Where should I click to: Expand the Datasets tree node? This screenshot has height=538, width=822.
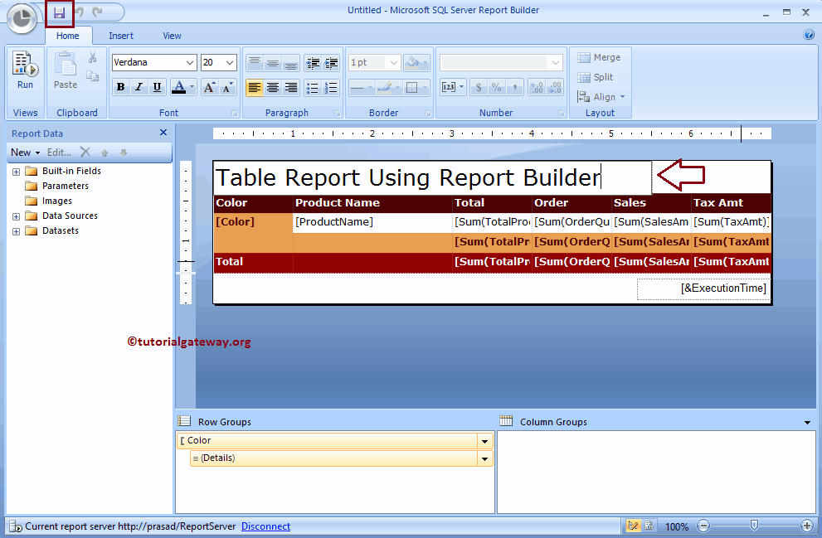coord(15,230)
